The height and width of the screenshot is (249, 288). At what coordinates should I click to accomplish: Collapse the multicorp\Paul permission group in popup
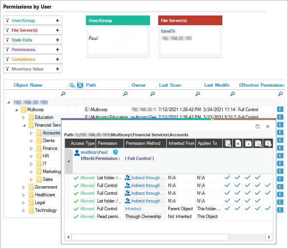coord(68,161)
